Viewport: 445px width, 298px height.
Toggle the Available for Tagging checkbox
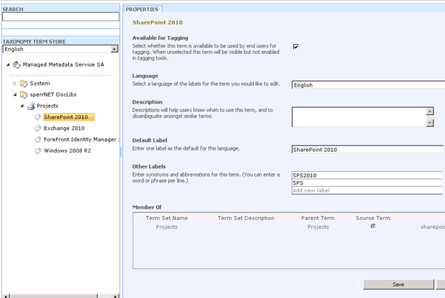[296, 47]
